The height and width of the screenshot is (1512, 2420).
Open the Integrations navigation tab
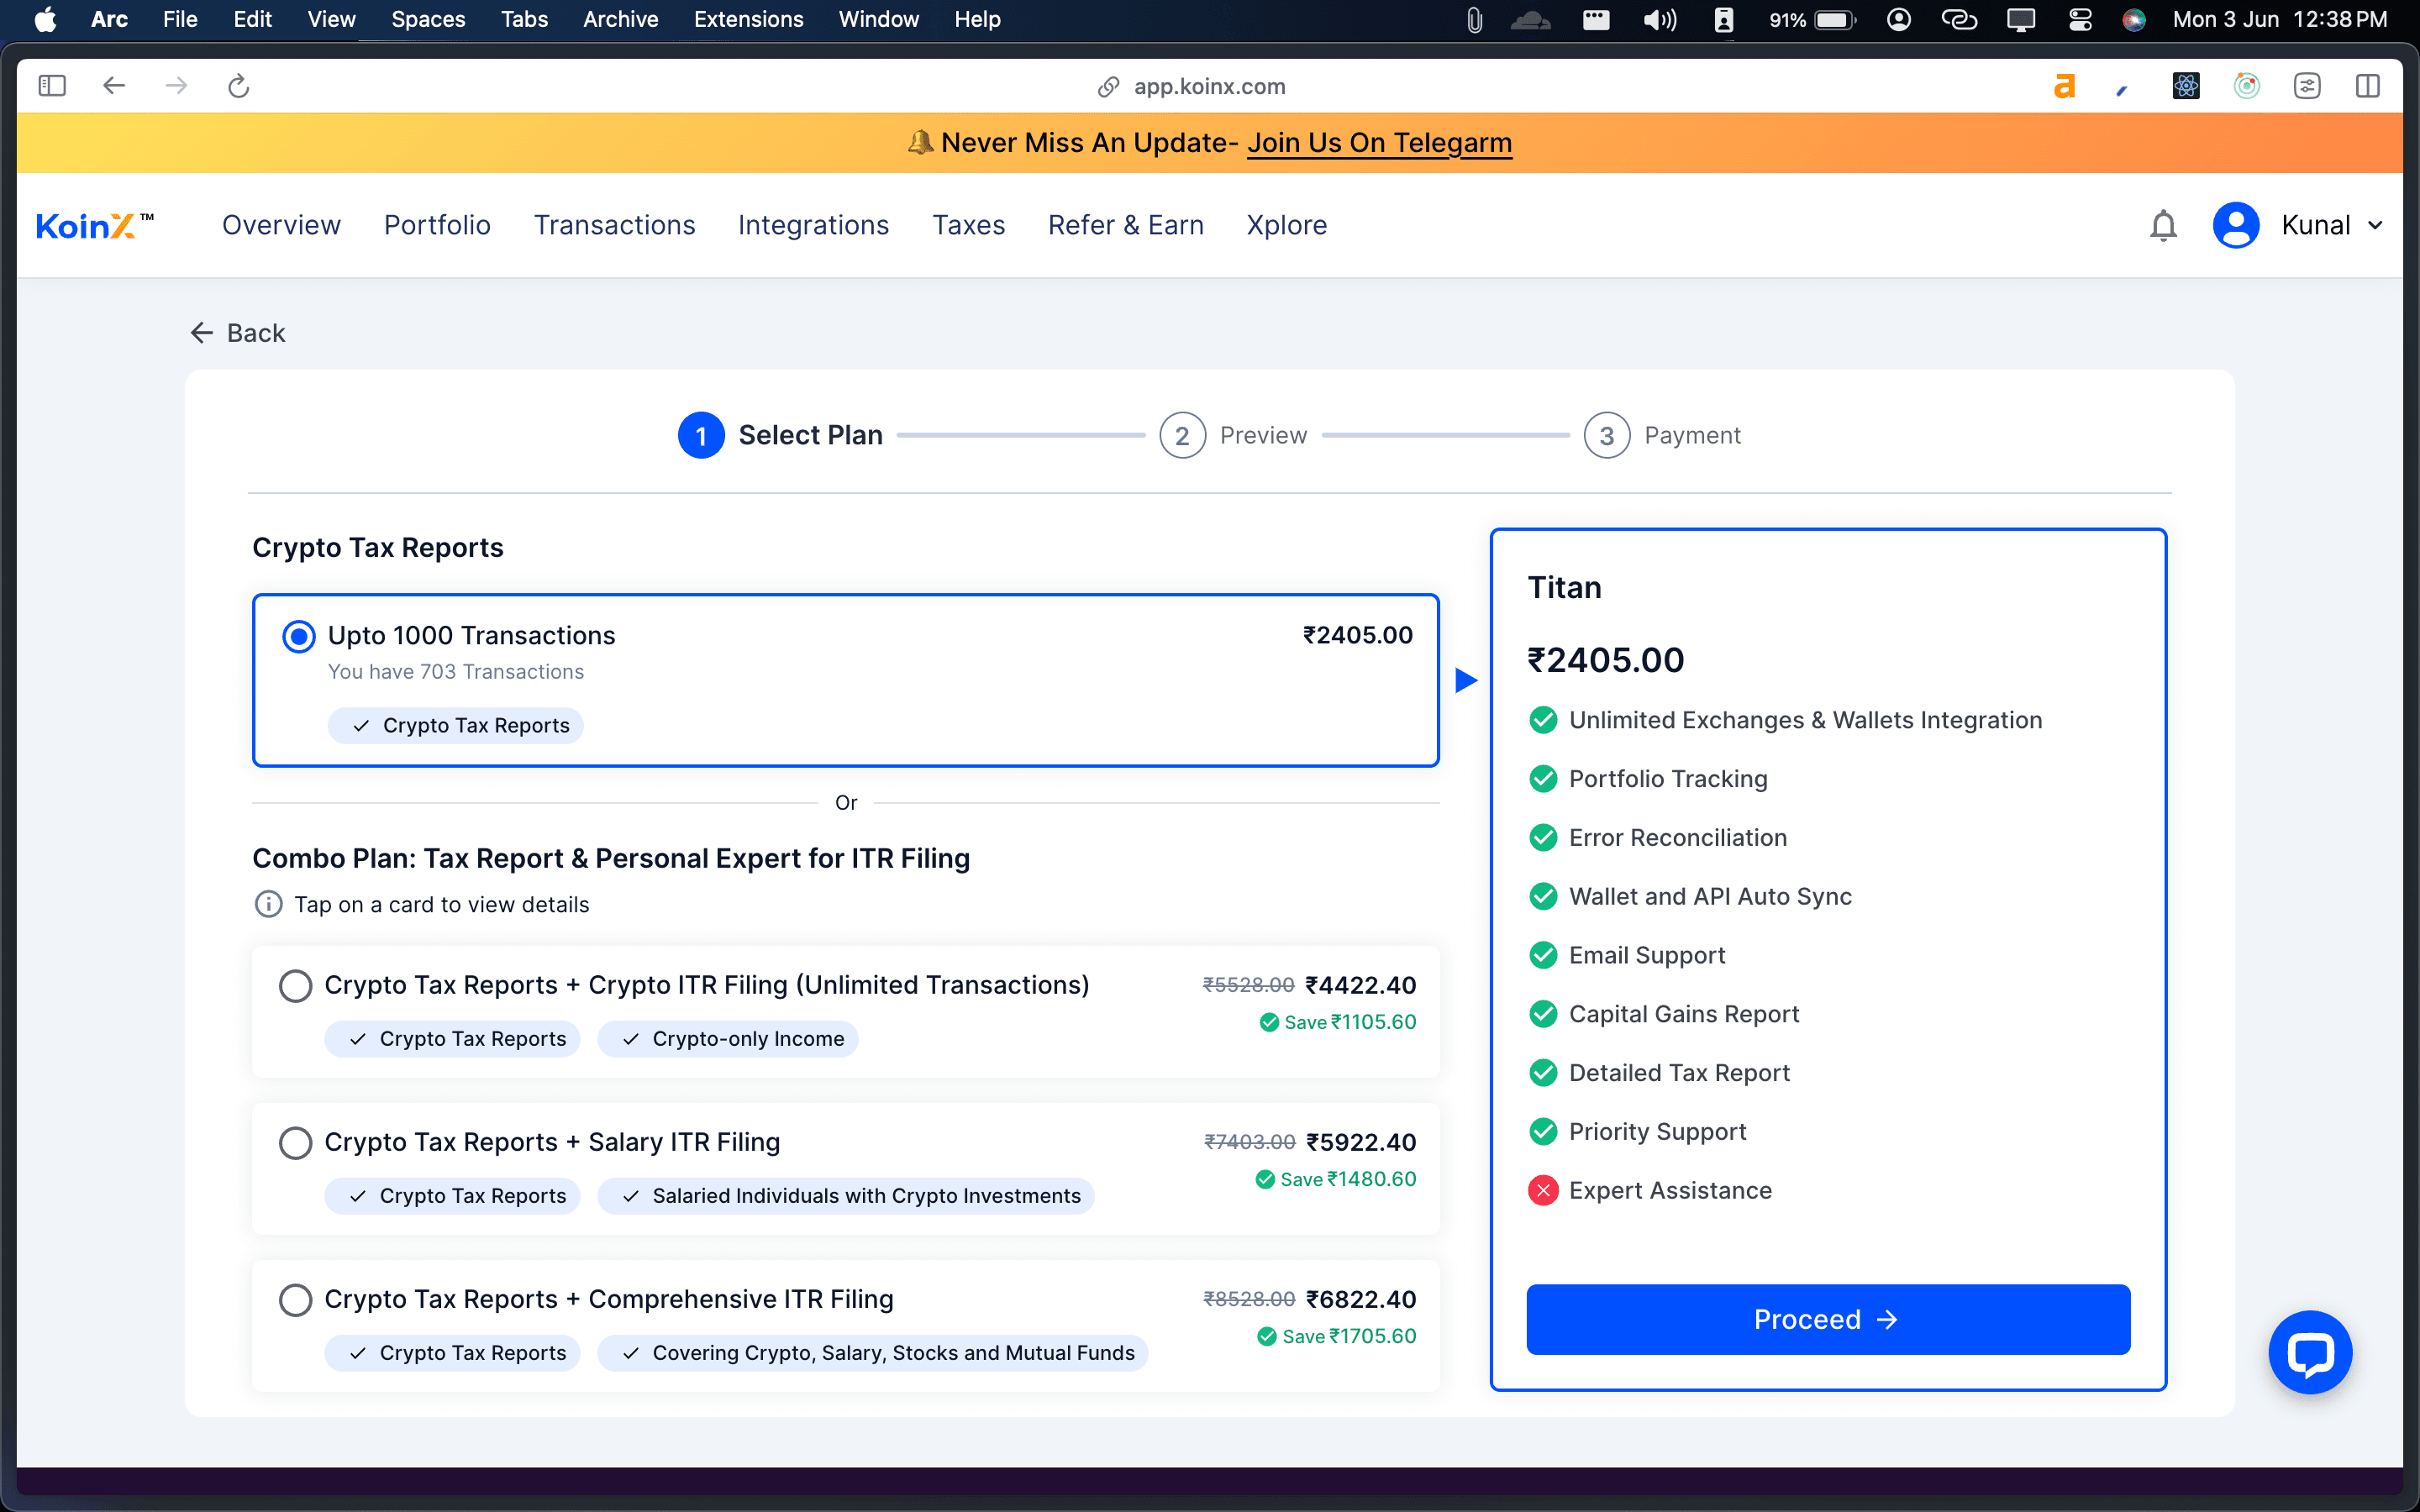click(813, 226)
